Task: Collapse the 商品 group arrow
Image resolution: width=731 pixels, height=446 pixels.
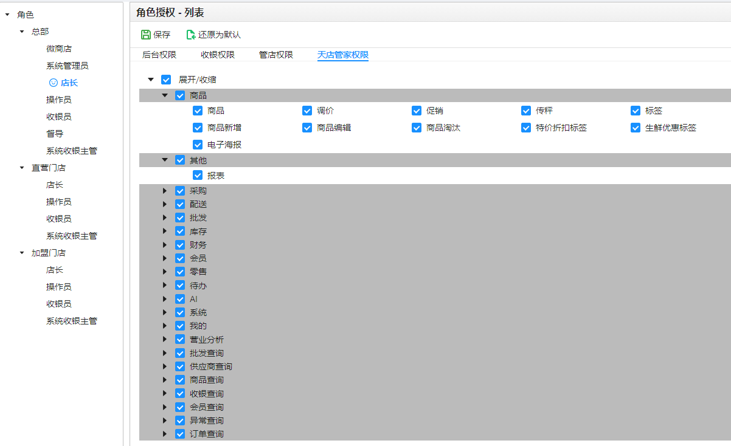Action: pyautogui.click(x=164, y=95)
